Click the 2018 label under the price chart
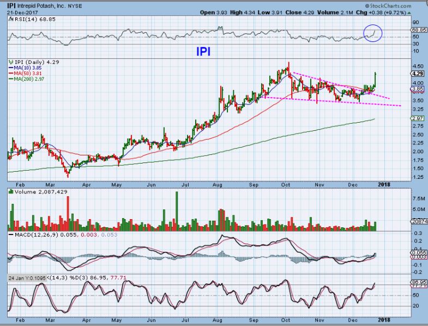 tap(384, 185)
